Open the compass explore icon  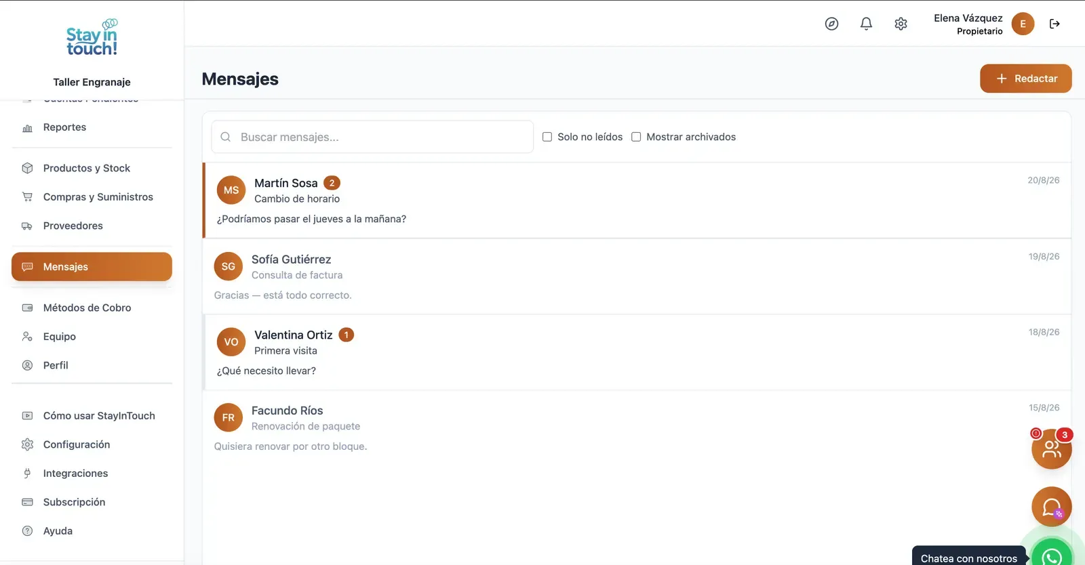831,24
